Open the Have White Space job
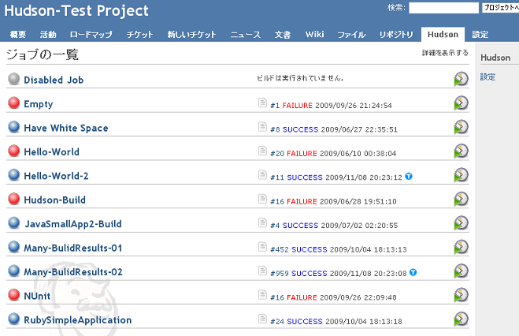The width and height of the screenshot is (519, 336). [66, 128]
